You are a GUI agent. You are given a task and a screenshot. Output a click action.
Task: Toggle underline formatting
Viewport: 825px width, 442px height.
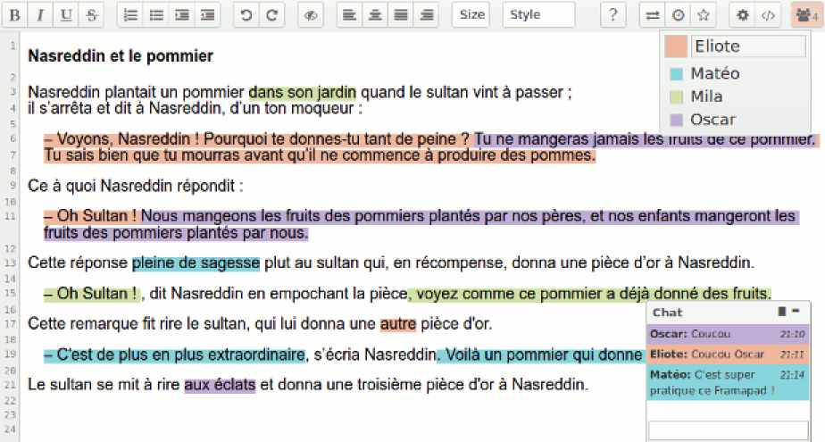pyautogui.click(x=66, y=15)
